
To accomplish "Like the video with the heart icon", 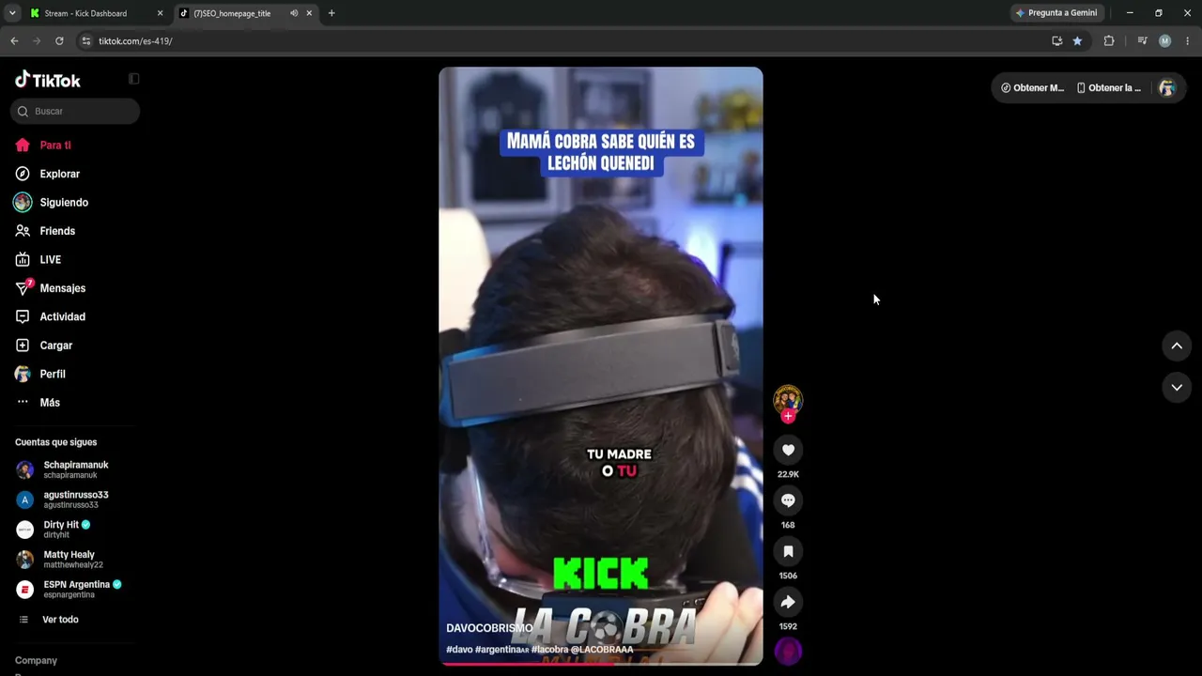I will coord(788,450).
